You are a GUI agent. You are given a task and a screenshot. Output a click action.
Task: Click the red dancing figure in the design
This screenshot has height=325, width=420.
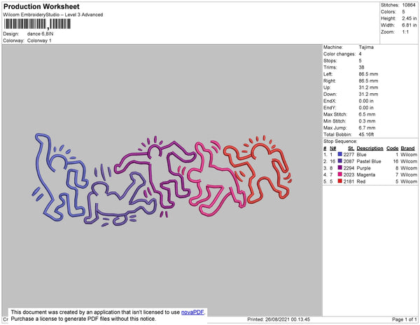click(258, 169)
